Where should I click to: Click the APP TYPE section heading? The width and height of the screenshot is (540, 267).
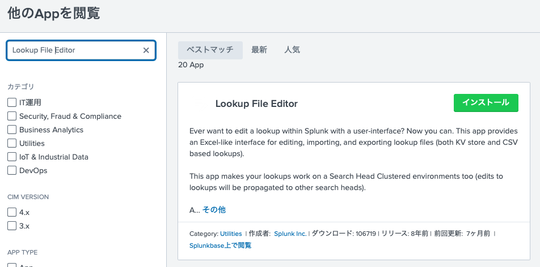click(x=22, y=252)
